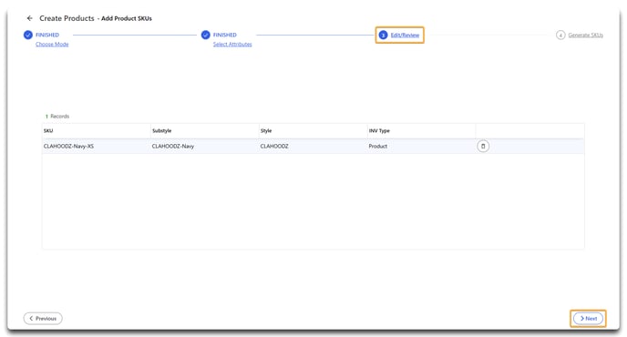Click the step 4 circle icon
The width and height of the screenshot is (627, 337).
[x=560, y=36]
